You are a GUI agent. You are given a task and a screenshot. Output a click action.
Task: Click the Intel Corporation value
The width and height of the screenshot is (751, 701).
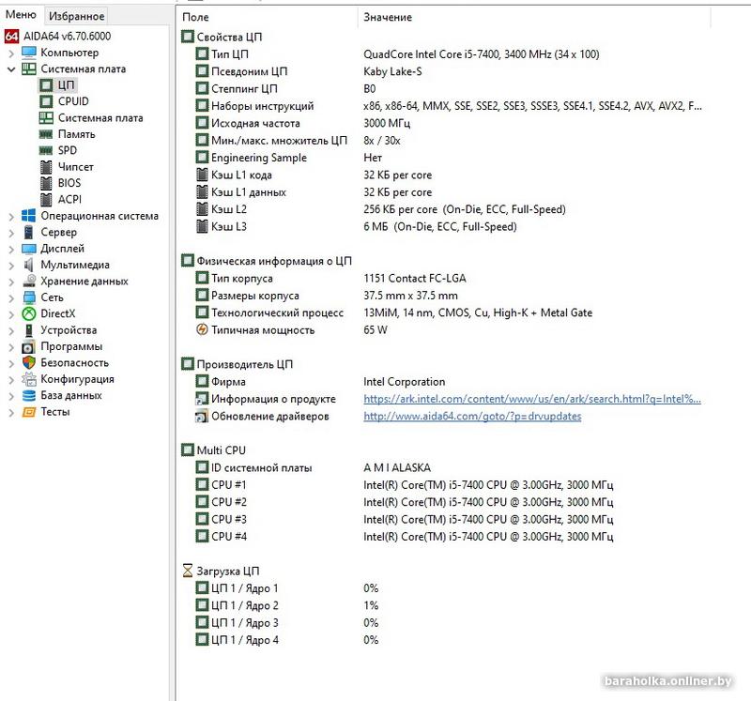pyautogui.click(x=405, y=382)
